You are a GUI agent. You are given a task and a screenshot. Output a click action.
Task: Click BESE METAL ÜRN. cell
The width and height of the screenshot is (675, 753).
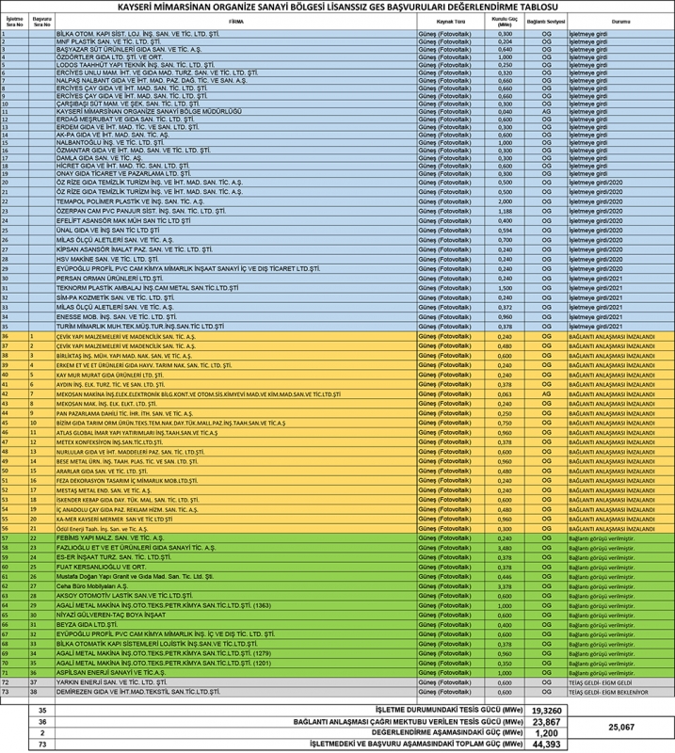tap(236, 461)
